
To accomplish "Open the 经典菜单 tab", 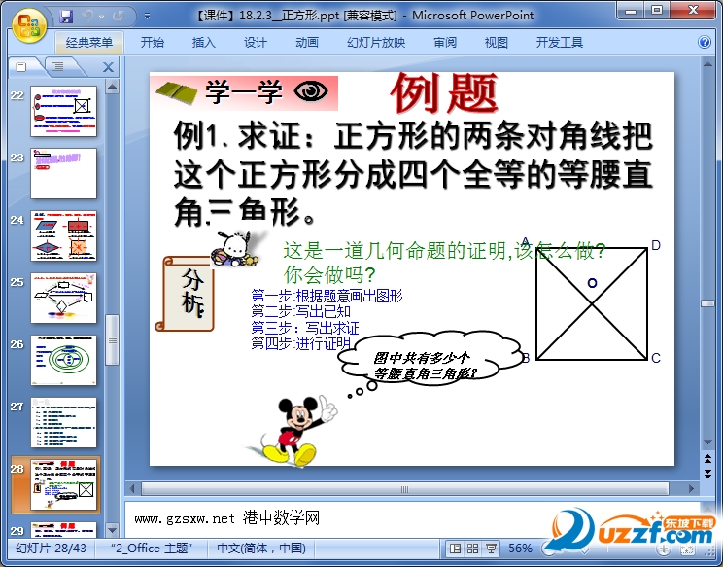I will click(x=89, y=43).
